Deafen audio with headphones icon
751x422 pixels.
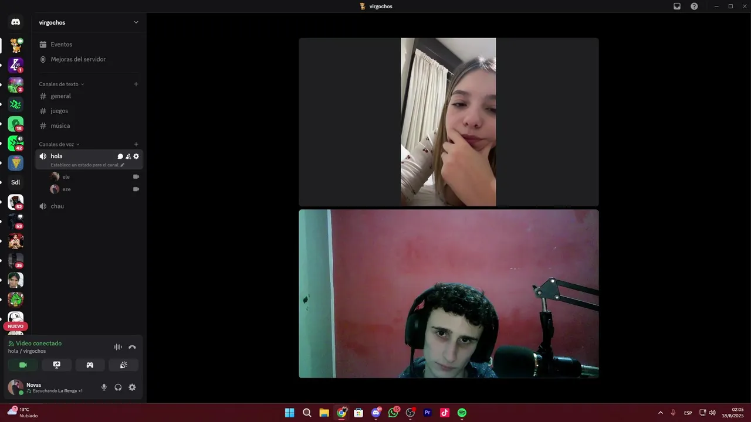tap(118, 387)
